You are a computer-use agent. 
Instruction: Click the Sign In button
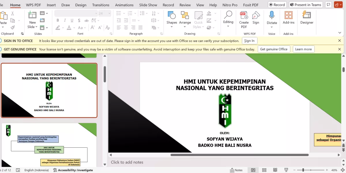(249, 41)
